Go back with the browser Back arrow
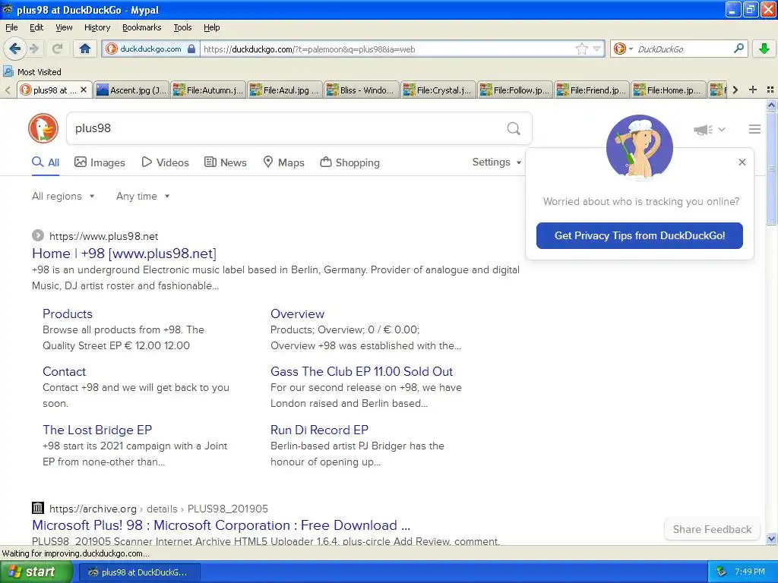The image size is (778, 583). 14,49
